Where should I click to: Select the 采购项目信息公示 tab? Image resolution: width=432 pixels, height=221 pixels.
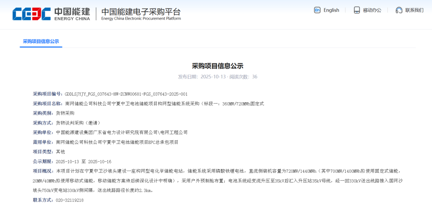pyautogui.click(x=41, y=41)
